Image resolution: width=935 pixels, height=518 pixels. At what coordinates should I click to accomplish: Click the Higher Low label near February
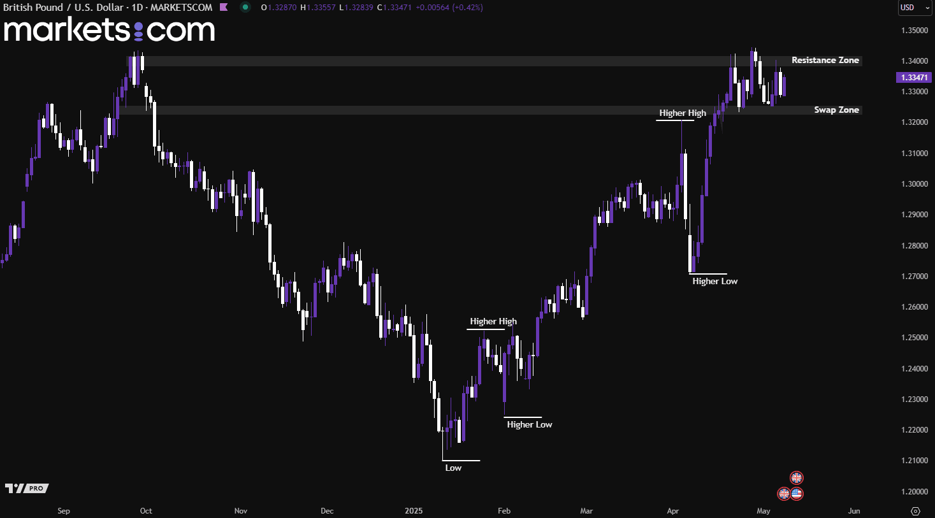530,424
